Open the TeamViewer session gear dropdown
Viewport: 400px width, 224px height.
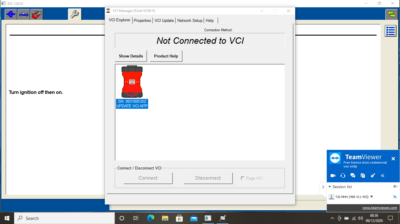pyautogui.click(x=395, y=187)
